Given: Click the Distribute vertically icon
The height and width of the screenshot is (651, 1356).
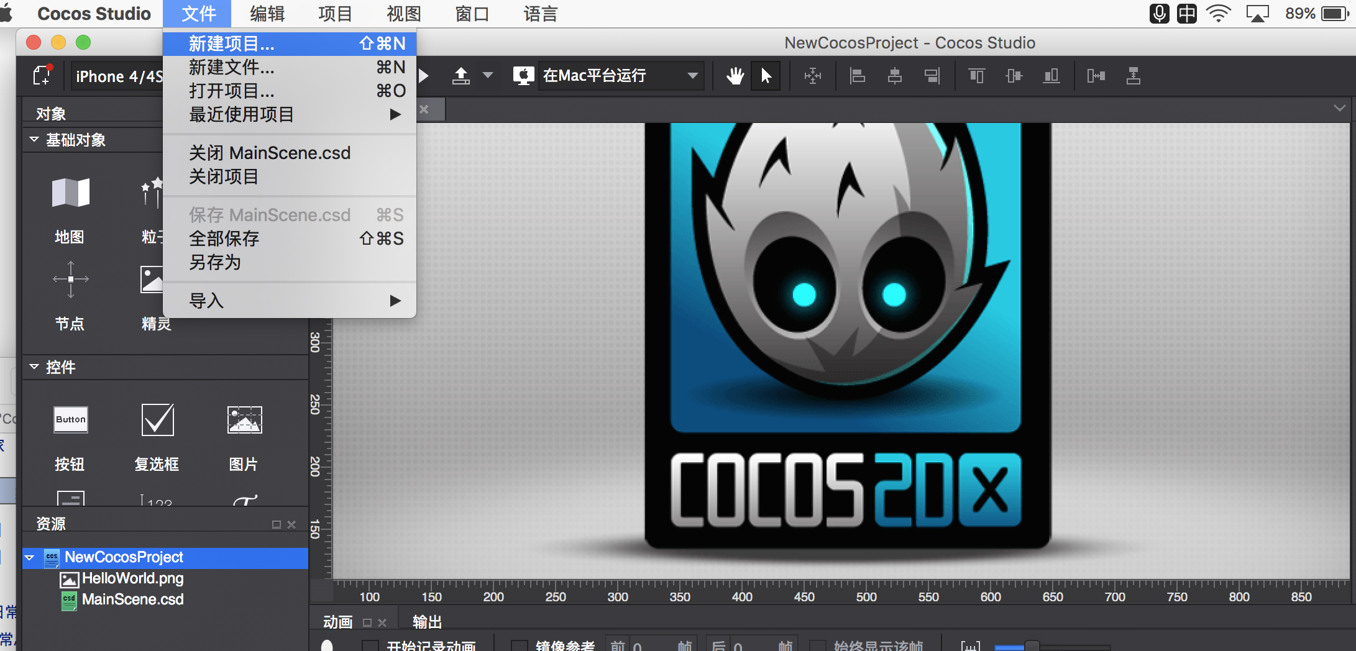Looking at the screenshot, I should tap(1133, 76).
